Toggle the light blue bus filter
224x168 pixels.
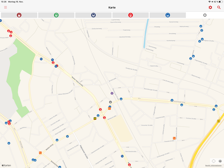(x=168, y=15)
